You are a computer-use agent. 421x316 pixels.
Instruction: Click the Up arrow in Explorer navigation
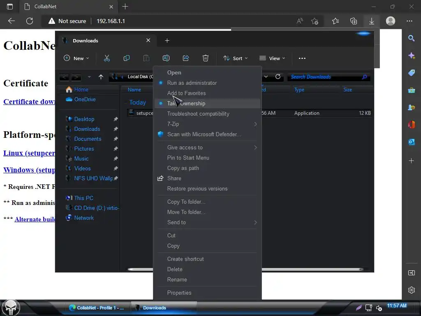point(101,77)
